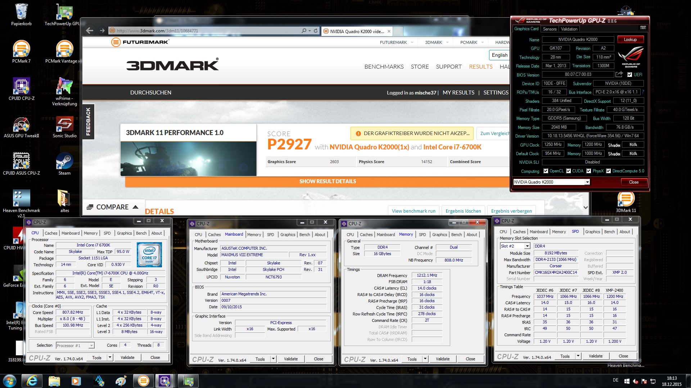The image size is (691, 388).
Task: Click the MY RESULTS link
Action: tap(459, 92)
